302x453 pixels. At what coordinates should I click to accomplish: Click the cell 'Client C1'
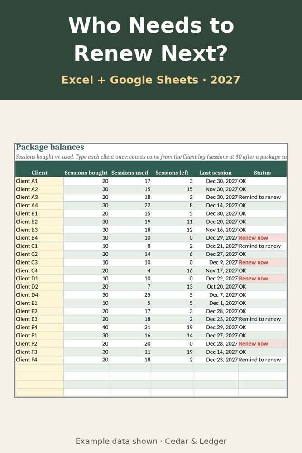(39, 246)
